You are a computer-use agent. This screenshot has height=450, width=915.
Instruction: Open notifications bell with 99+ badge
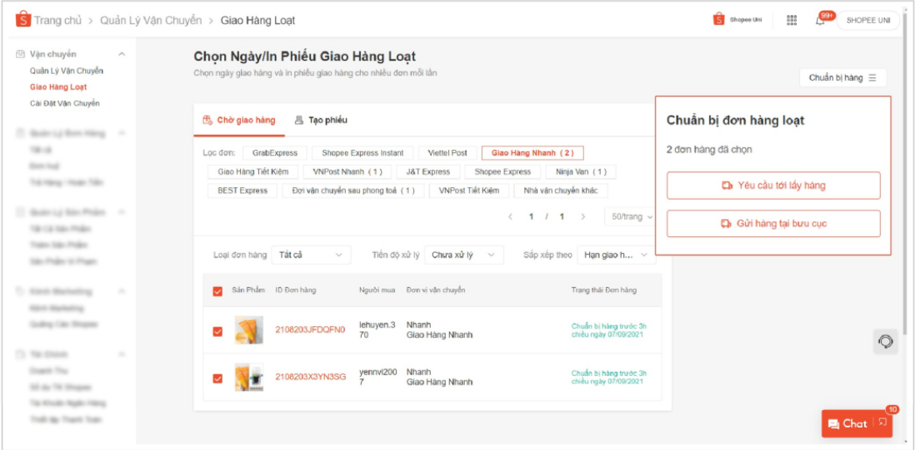(821, 20)
